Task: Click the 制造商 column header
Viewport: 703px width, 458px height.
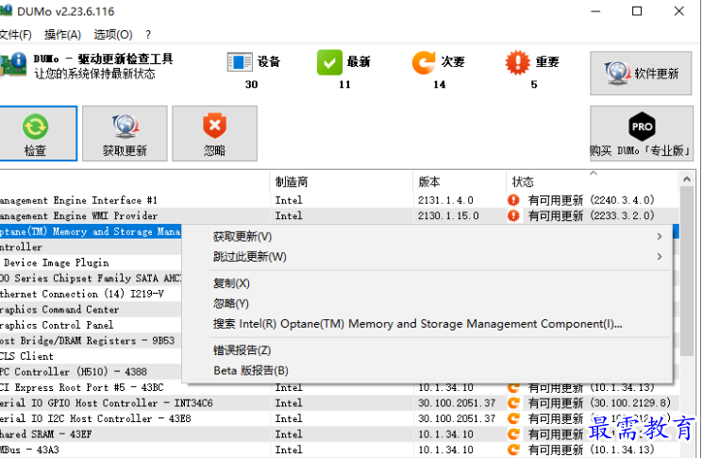Action: coord(291,181)
